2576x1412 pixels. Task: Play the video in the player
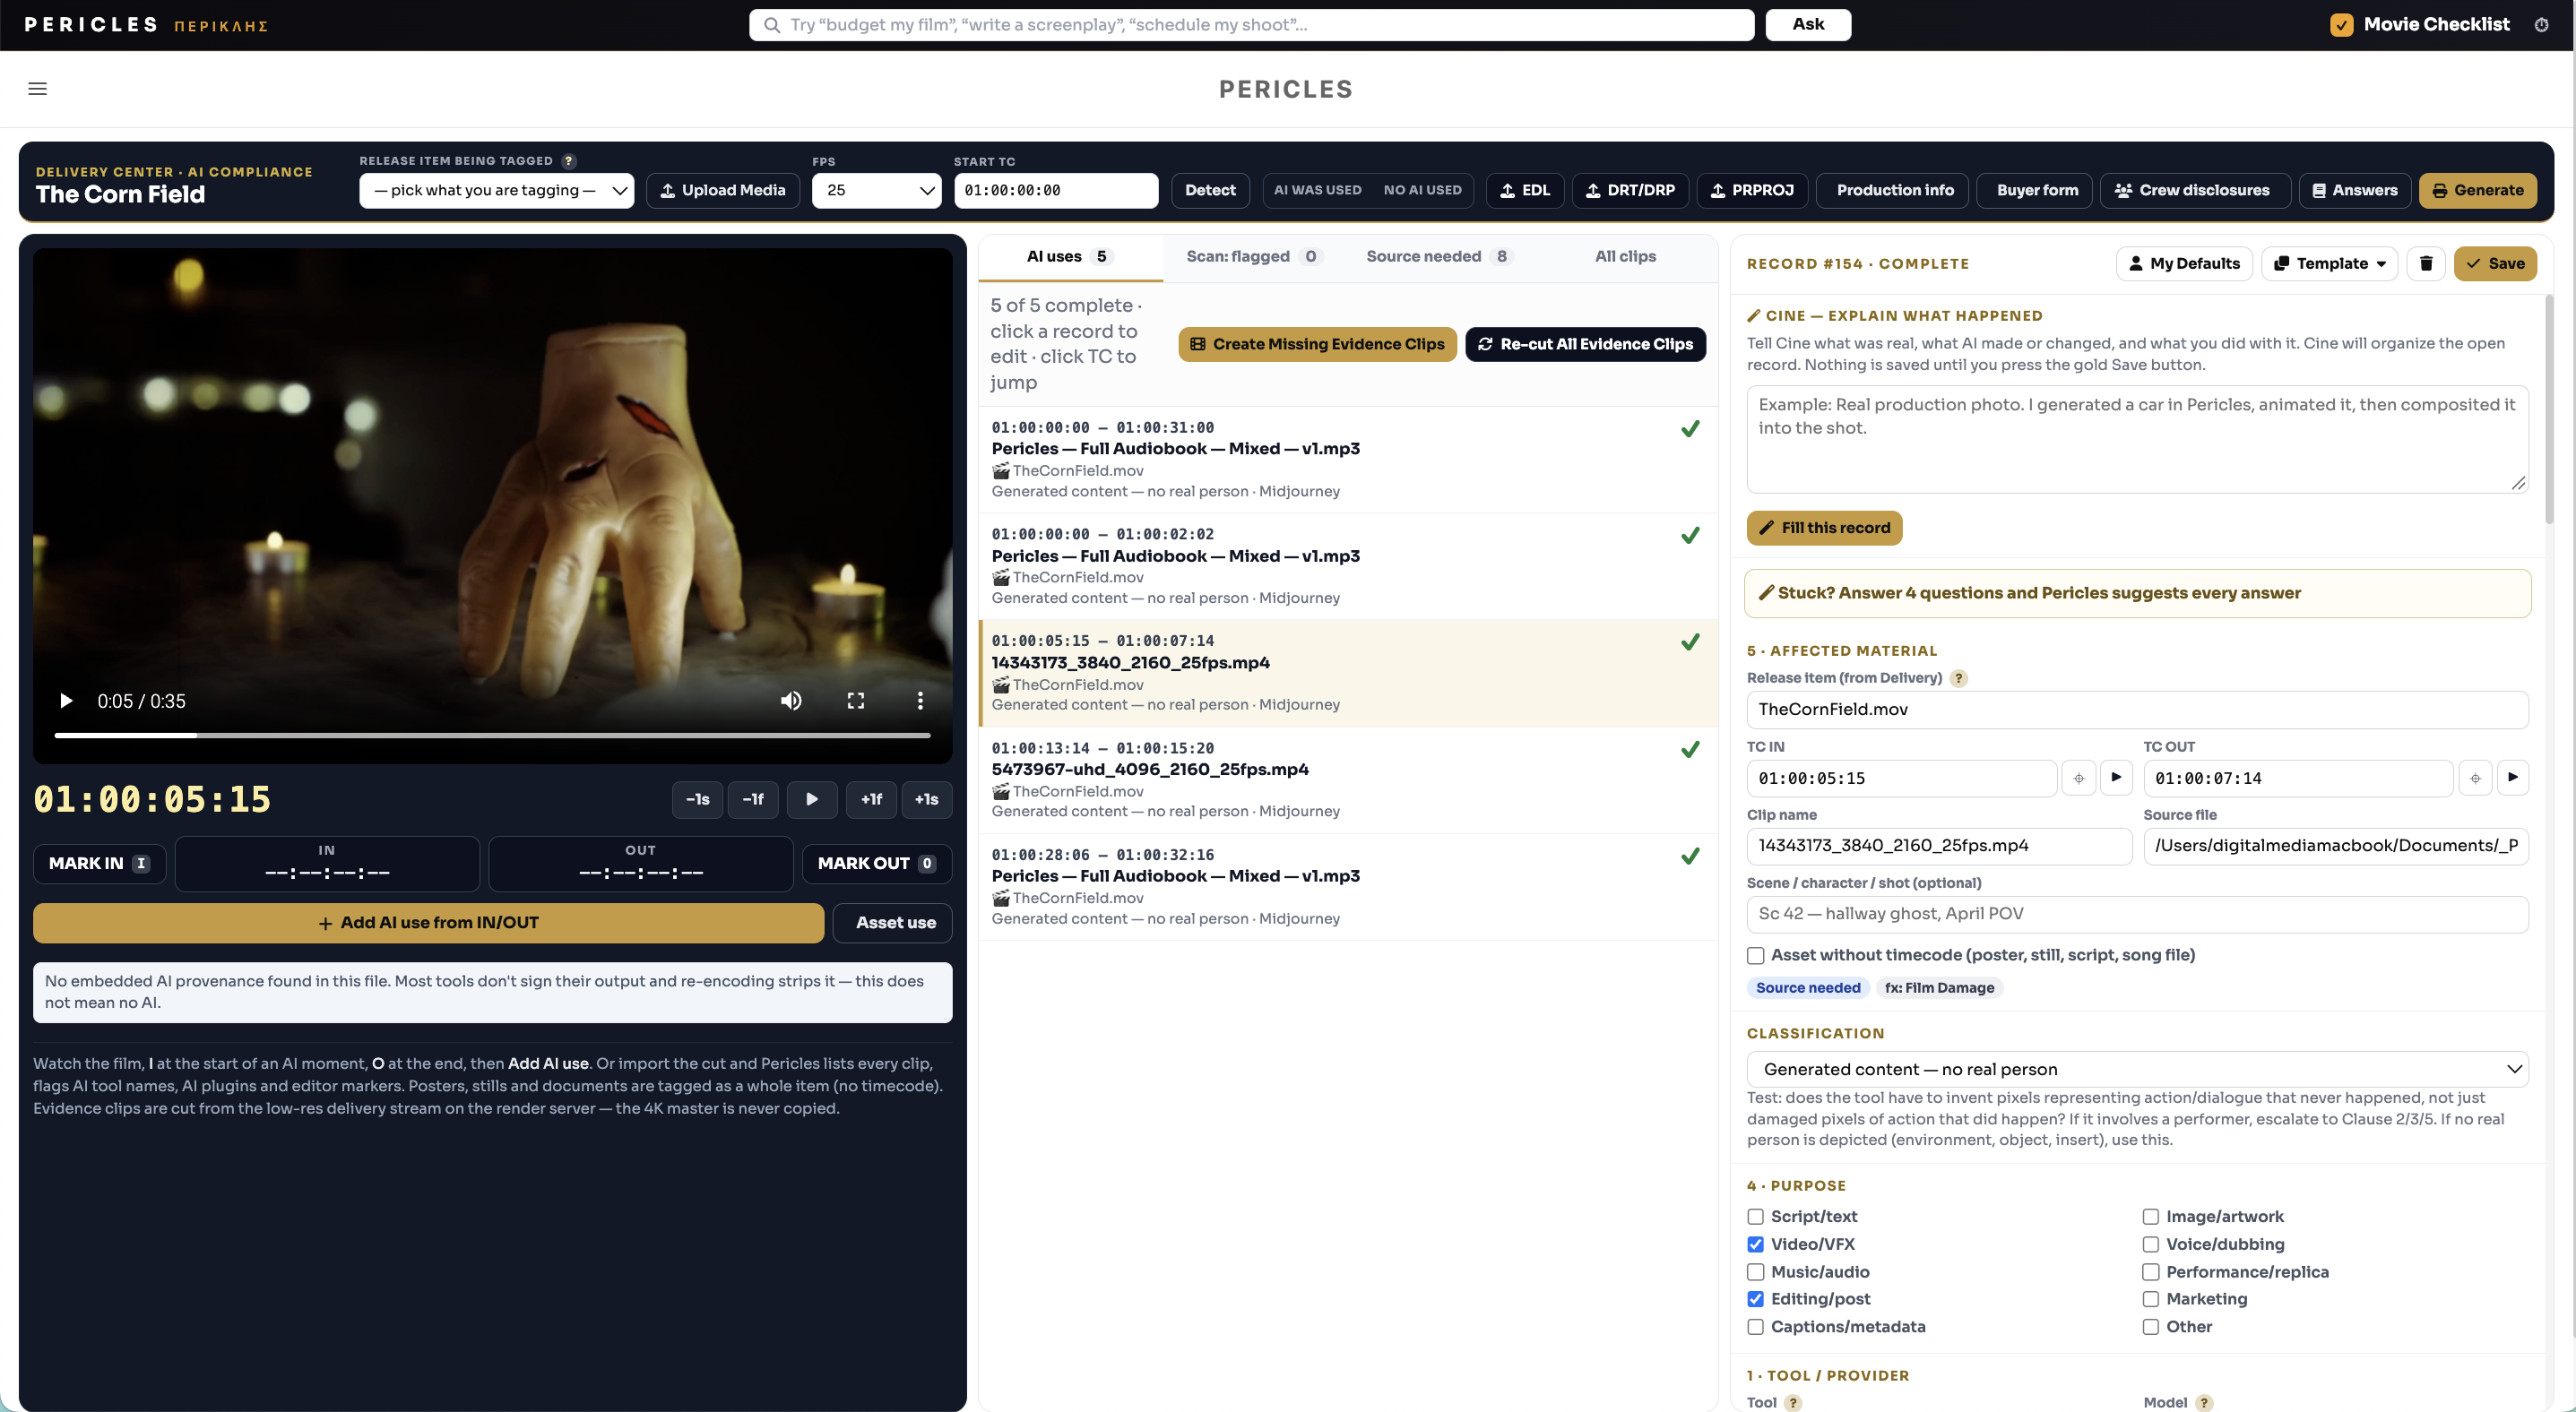(x=66, y=701)
